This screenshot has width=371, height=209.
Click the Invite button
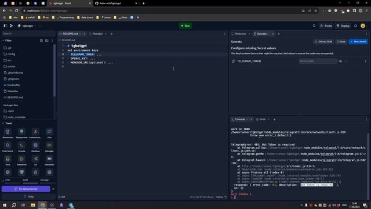[x=326, y=26]
